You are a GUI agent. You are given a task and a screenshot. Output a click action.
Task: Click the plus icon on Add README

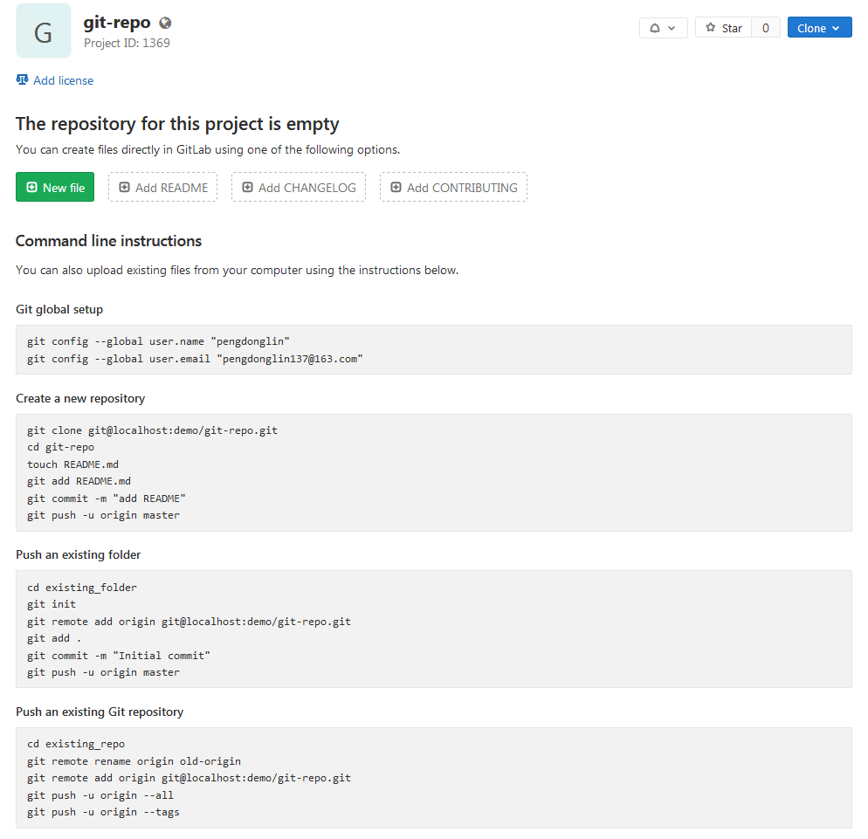point(122,187)
